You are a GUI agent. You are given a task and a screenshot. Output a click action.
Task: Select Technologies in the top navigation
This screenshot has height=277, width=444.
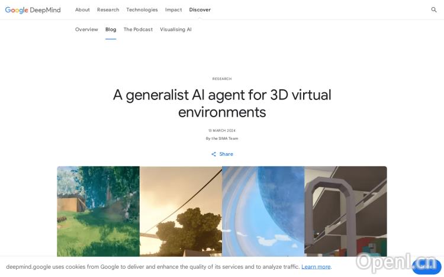tap(142, 10)
